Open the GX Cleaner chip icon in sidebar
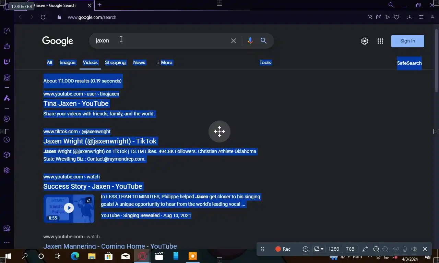This screenshot has width=439, height=263. point(7,78)
